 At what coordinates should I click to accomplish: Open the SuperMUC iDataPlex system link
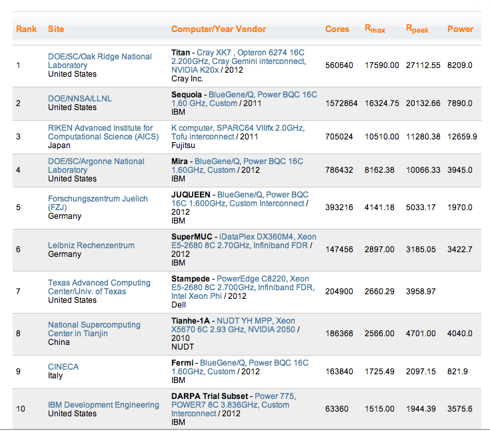click(244, 241)
